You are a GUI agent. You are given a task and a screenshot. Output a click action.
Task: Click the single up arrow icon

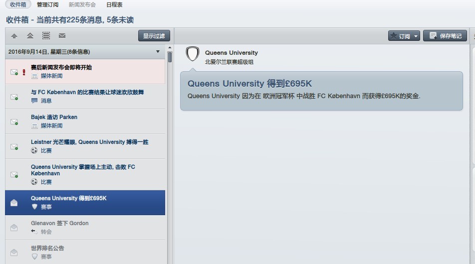(14, 36)
